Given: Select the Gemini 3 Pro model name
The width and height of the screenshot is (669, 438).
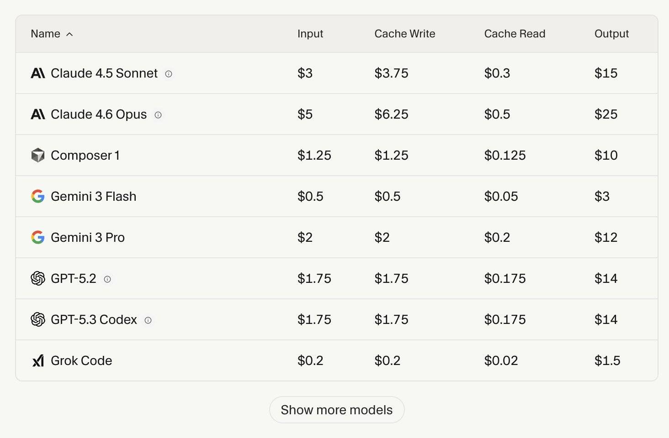Looking at the screenshot, I should (88, 238).
